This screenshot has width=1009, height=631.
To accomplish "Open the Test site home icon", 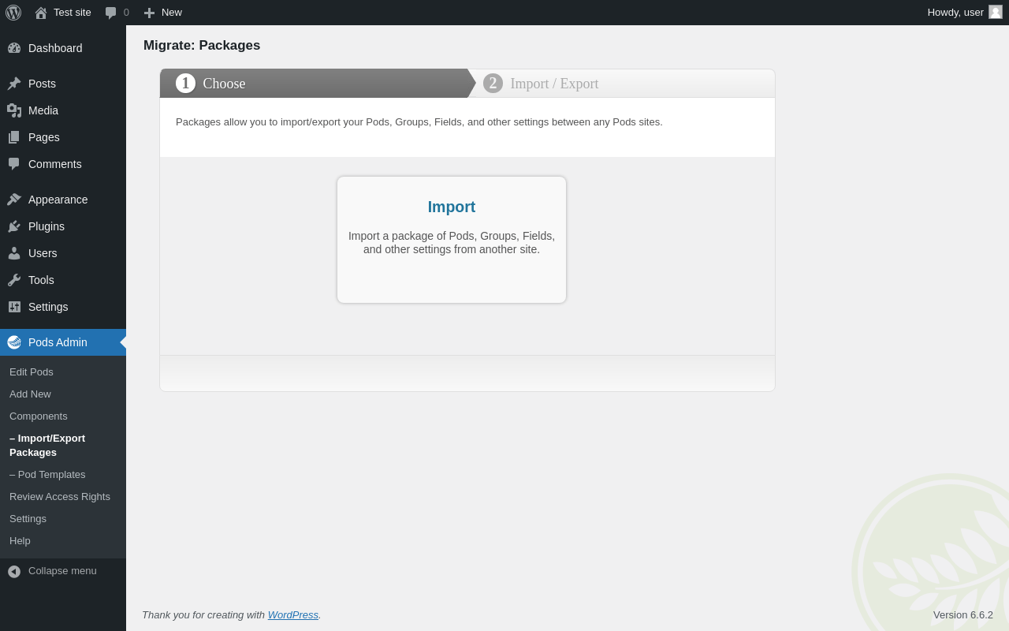I will click(41, 13).
